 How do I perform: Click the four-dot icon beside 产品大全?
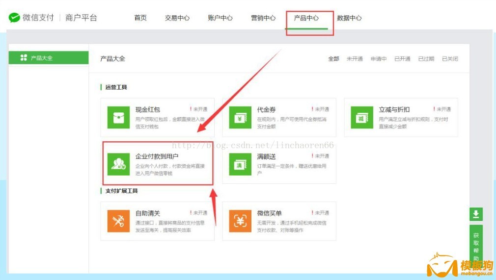point(24,57)
